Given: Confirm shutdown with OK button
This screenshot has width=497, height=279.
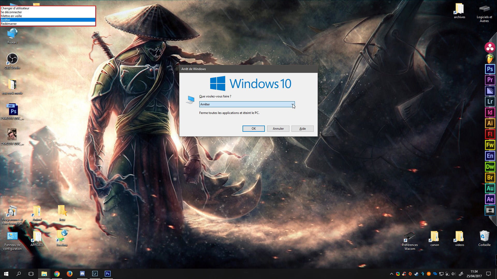Looking at the screenshot, I should [253, 129].
